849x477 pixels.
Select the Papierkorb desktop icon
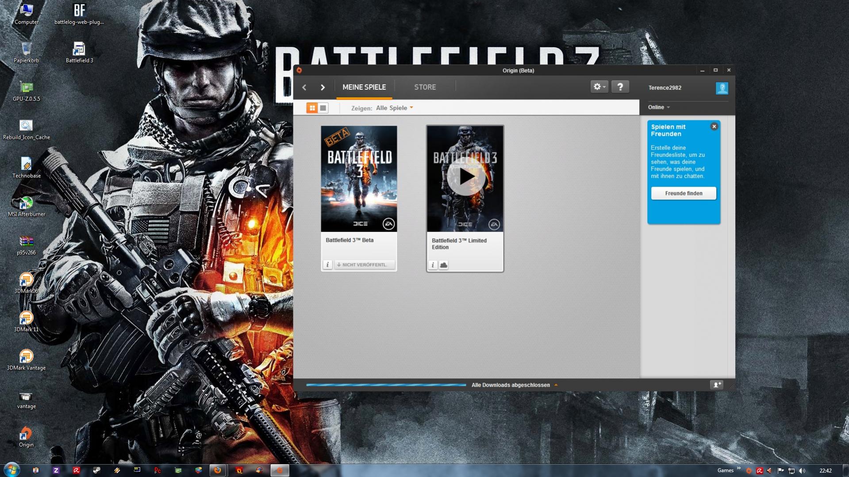point(26,53)
